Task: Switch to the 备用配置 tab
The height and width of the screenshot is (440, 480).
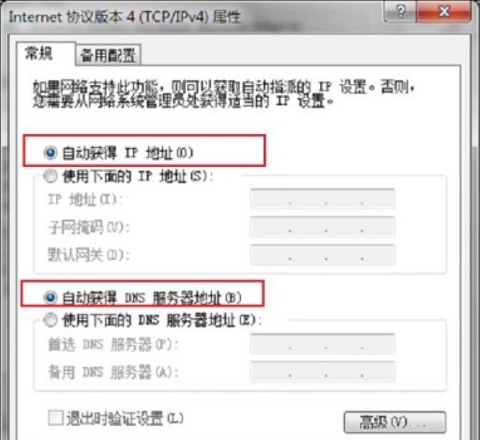Action: pyautogui.click(x=108, y=55)
